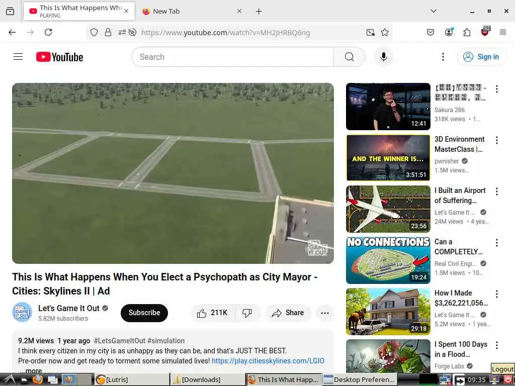
Task: Open the Firefox application menu
Action: (503, 32)
